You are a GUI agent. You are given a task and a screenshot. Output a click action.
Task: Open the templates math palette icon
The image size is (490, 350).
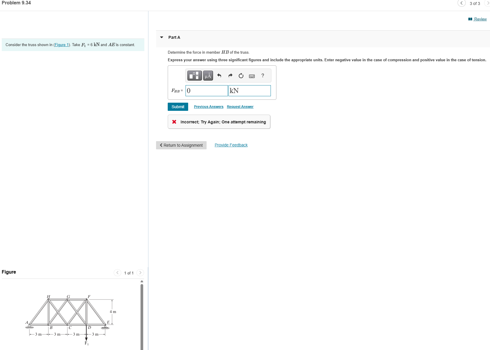[195, 76]
